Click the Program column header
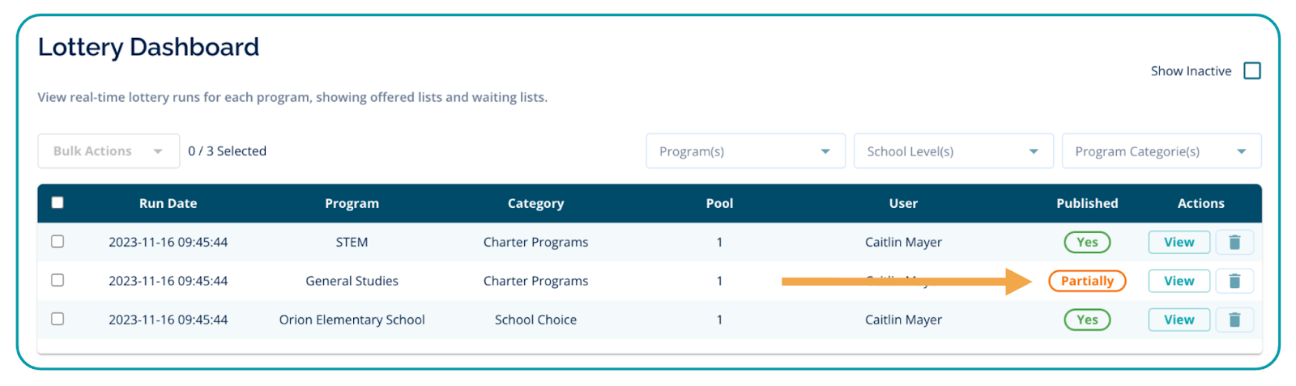 click(x=352, y=204)
